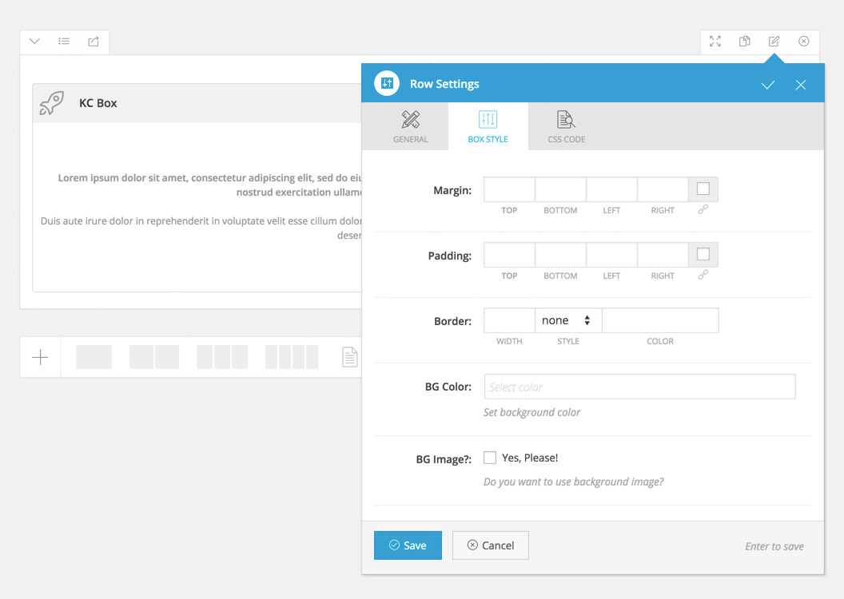Open the row list view icon
The width and height of the screenshot is (844, 599).
64,42
